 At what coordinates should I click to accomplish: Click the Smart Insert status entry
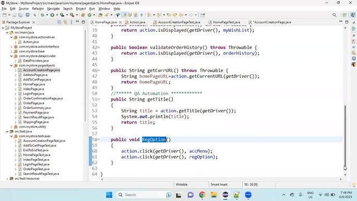219,185
